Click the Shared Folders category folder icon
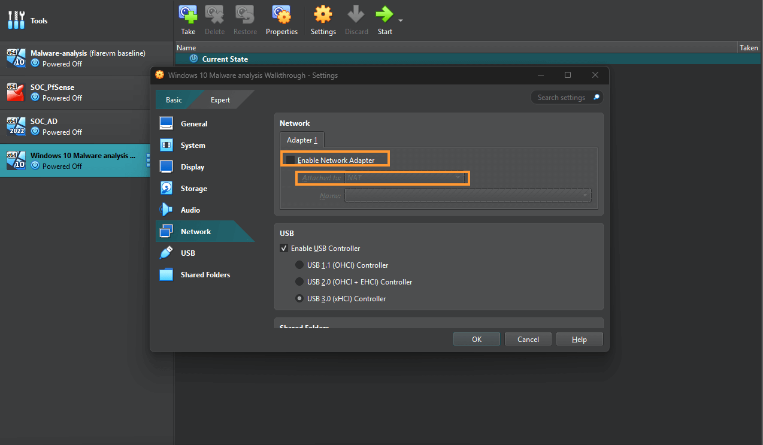Viewport: 763px width, 445px height. 166,274
